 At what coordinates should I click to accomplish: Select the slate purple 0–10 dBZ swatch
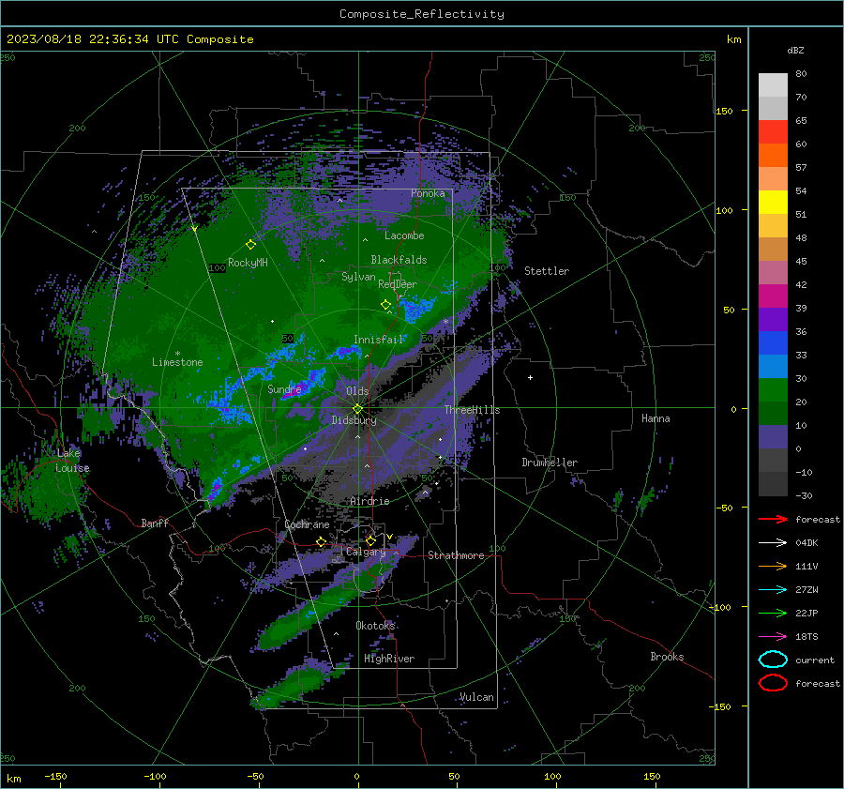773,437
